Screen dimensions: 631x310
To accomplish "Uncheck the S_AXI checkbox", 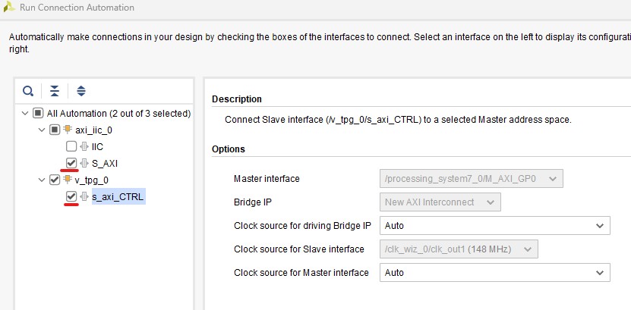I will (x=71, y=163).
